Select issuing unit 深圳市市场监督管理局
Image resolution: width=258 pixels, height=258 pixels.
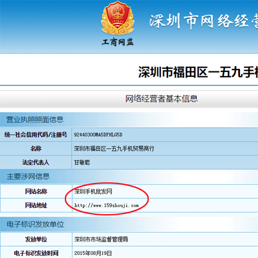tap(101, 239)
